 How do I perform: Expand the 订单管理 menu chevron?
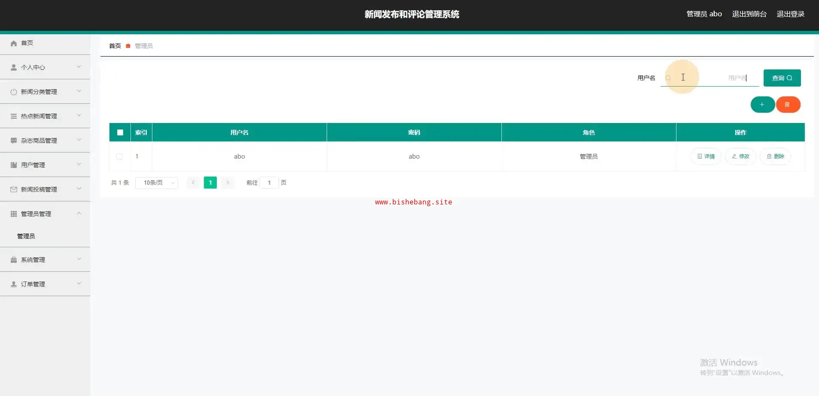coord(79,284)
